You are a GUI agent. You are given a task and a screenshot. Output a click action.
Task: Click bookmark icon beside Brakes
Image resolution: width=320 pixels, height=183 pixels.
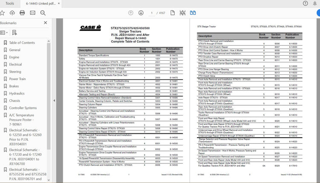coord(5,86)
